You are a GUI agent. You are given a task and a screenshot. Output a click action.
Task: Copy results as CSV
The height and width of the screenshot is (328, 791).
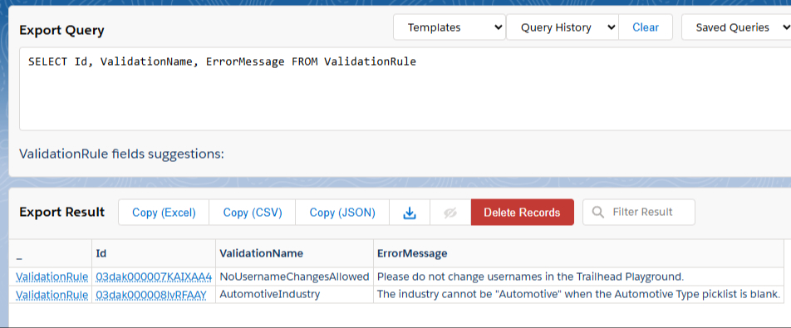[253, 212]
